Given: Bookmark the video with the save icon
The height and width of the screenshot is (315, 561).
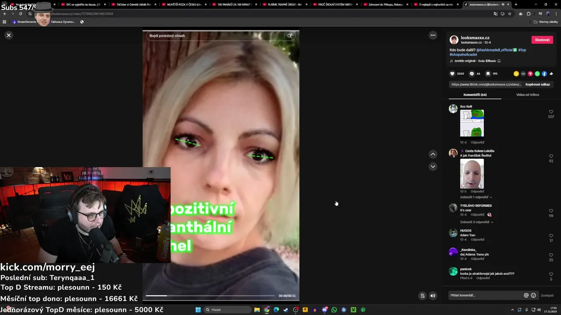Looking at the screenshot, I should (488, 73).
